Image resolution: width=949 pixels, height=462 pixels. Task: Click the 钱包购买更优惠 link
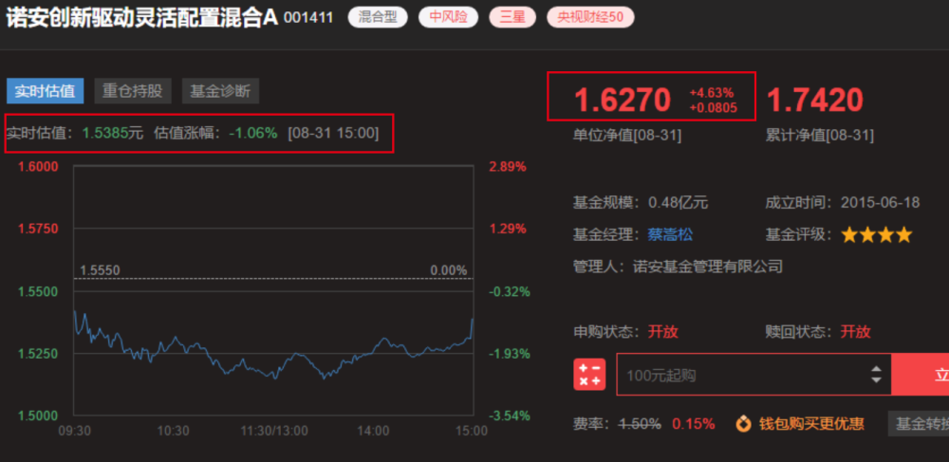tap(811, 424)
